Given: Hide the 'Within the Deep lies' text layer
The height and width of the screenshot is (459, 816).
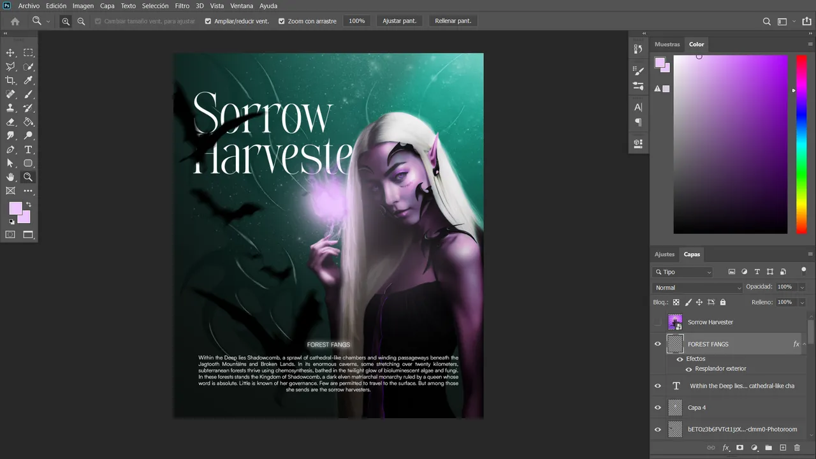Looking at the screenshot, I should [x=658, y=386].
